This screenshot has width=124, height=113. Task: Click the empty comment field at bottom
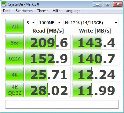pyautogui.click(x=62, y=104)
